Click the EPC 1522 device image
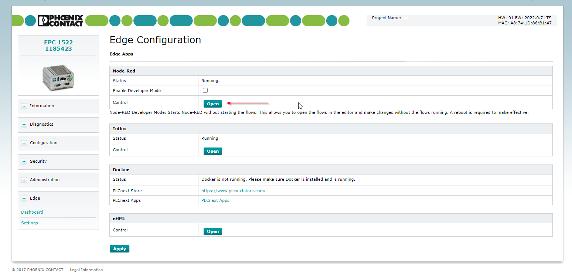 (58, 78)
